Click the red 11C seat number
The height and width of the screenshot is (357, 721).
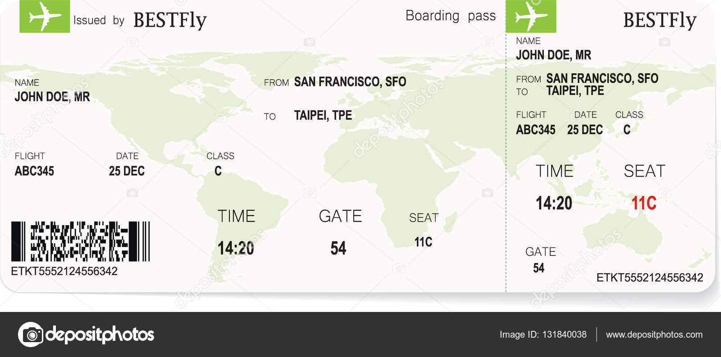[x=643, y=203]
